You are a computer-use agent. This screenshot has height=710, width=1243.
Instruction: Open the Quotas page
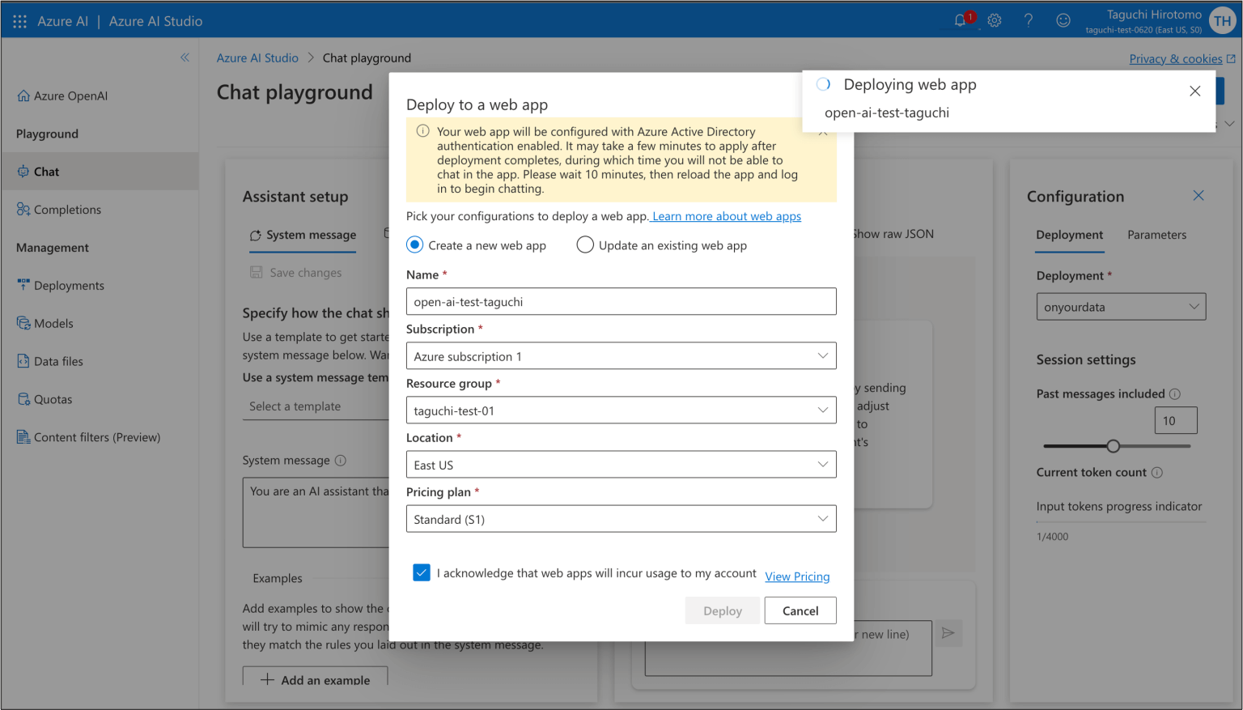click(53, 398)
